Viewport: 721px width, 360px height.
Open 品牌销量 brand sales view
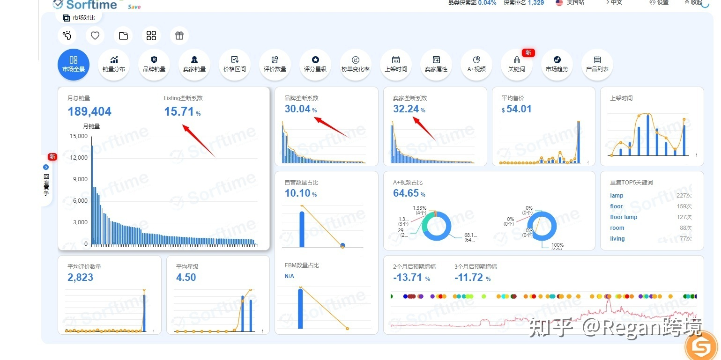[154, 64]
